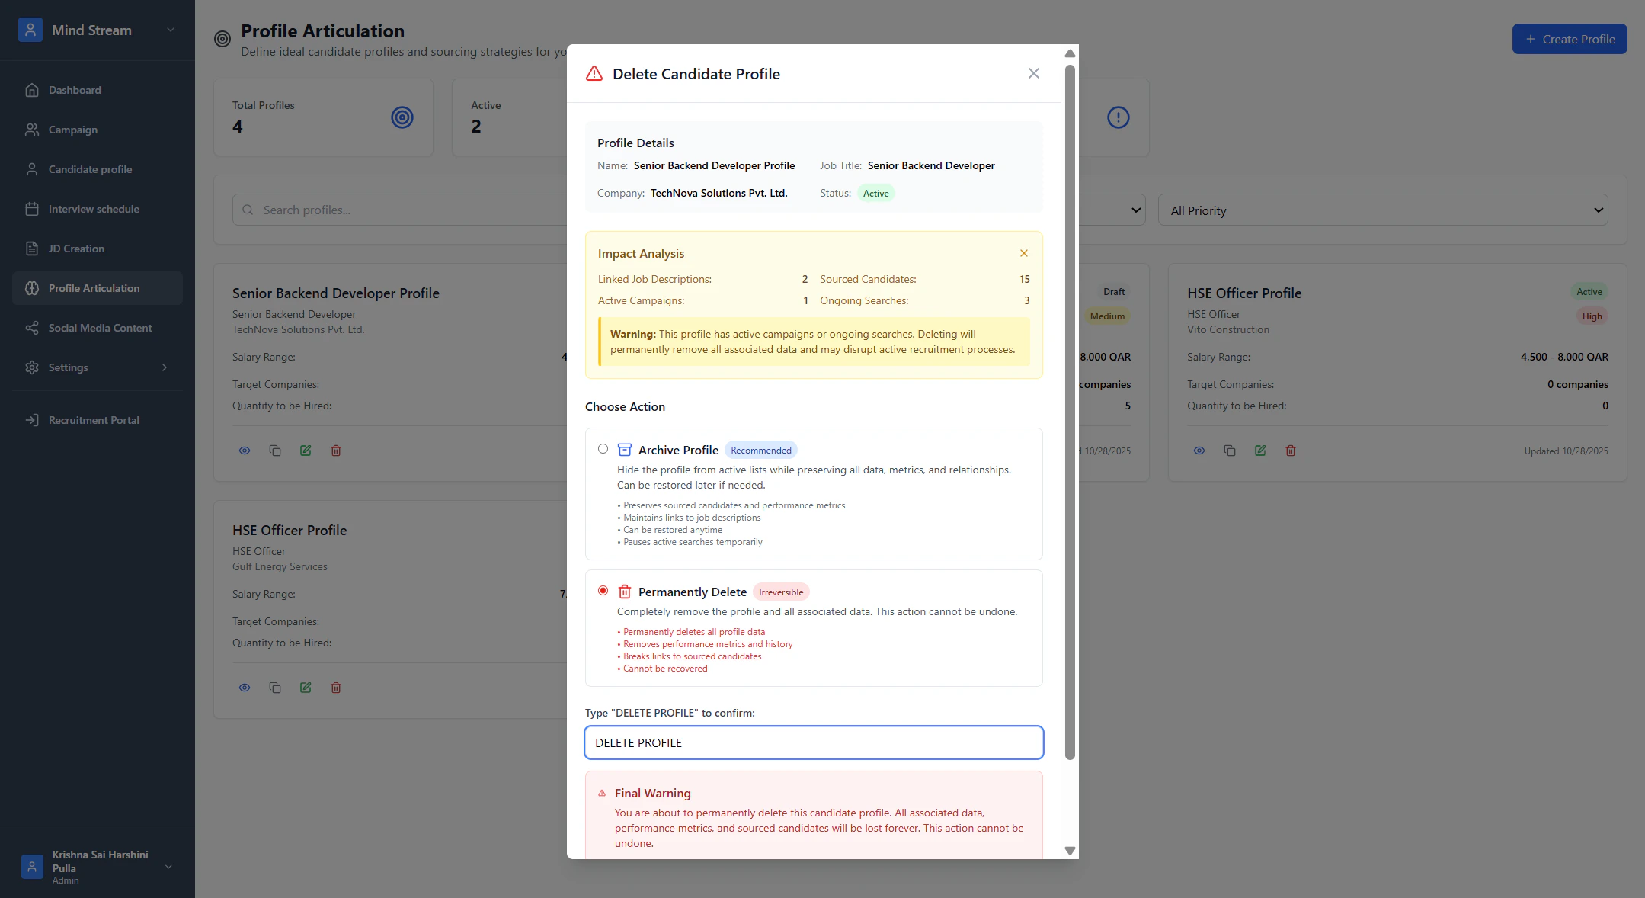Viewport: 1645px width, 898px height.
Task: Click the Create Profile button
Action: tap(1569, 39)
